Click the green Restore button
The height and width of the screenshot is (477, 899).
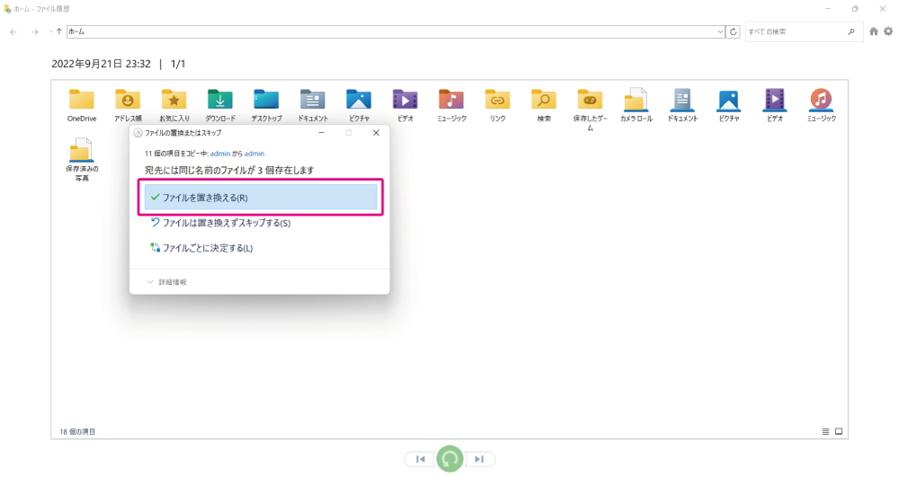pyautogui.click(x=449, y=459)
